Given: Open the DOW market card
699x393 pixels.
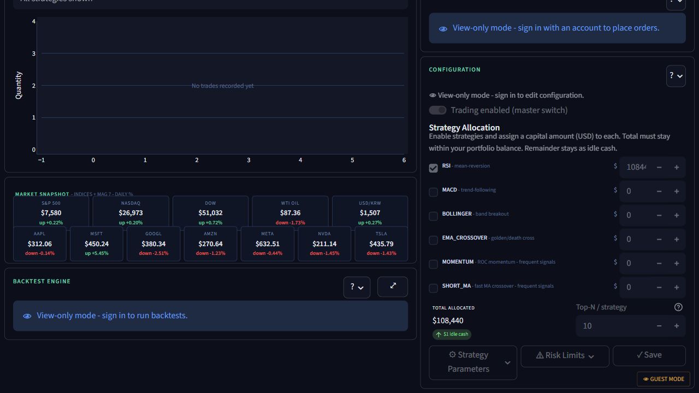Looking at the screenshot, I should tap(210, 212).
